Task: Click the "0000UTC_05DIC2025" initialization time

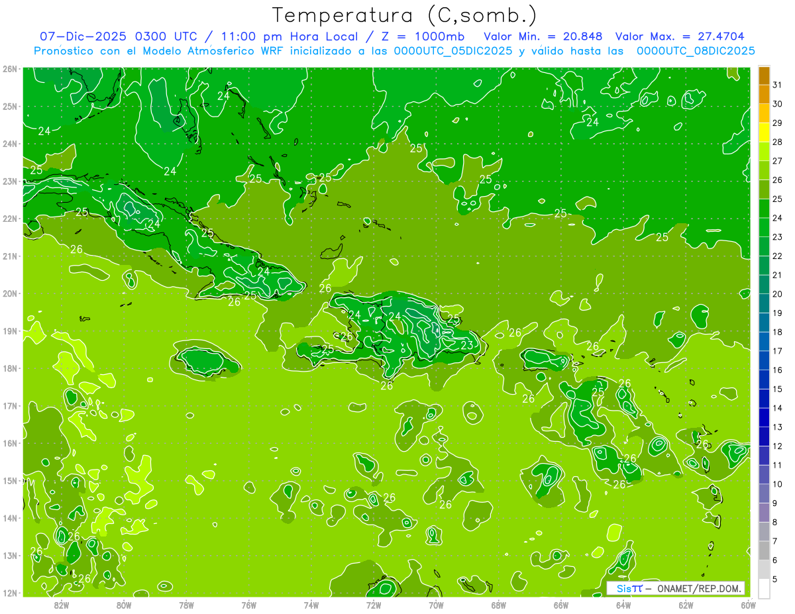Action: coord(453,51)
